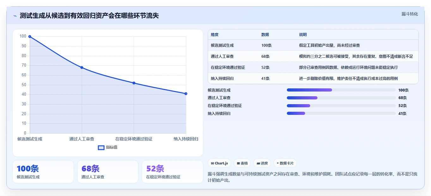Click the 100 tick label on the chart y-axis
Viewport: 431px width, 196px height.
click(x=23, y=36)
